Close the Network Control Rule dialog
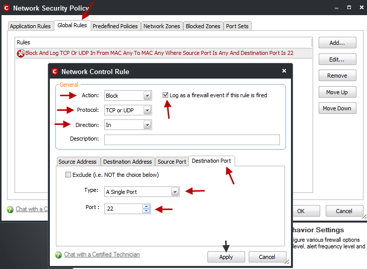The width and height of the screenshot is (367, 269). (x=284, y=71)
